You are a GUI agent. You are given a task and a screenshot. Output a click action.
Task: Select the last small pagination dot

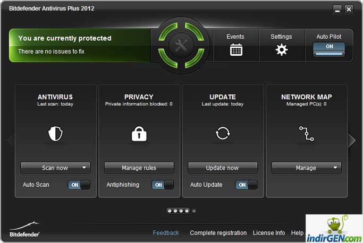click(x=194, y=211)
